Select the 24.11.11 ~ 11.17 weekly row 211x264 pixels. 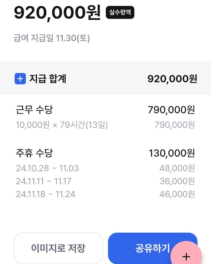[x=44, y=181]
